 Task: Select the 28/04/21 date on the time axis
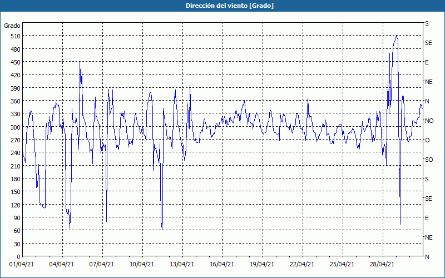tap(382, 265)
